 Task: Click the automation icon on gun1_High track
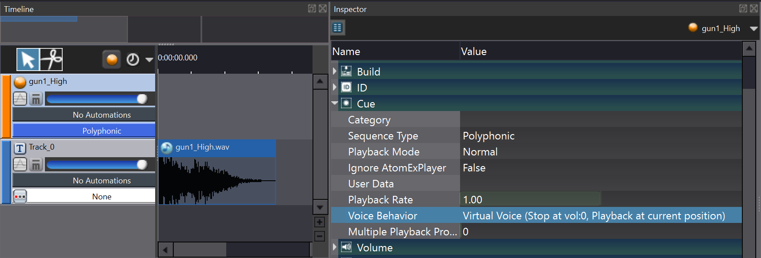point(20,99)
